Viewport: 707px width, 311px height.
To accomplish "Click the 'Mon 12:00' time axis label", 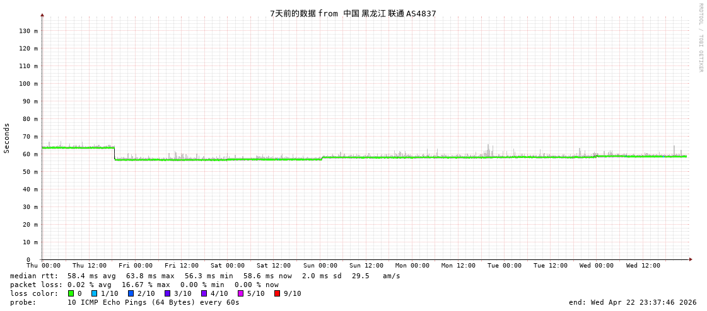I will click(458, 266).
